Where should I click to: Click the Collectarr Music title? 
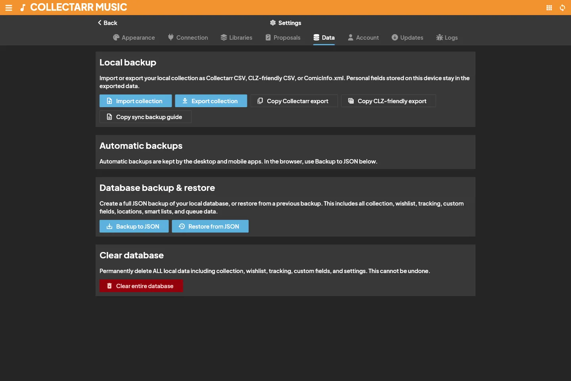pyautogui.click(x=79, y=7)
